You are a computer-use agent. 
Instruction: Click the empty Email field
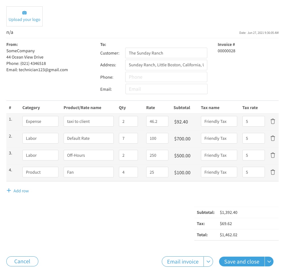(166, 89)
